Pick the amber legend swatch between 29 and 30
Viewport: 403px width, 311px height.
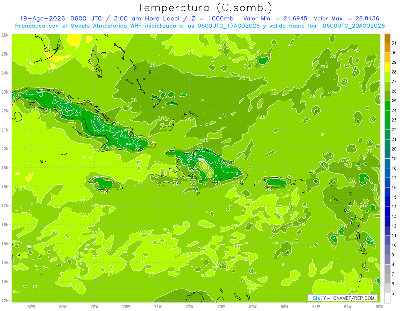(387, 57)
